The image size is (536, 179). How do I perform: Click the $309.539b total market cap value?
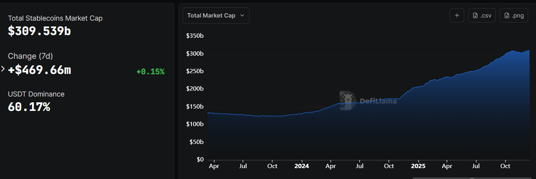[x=39, y=31]
